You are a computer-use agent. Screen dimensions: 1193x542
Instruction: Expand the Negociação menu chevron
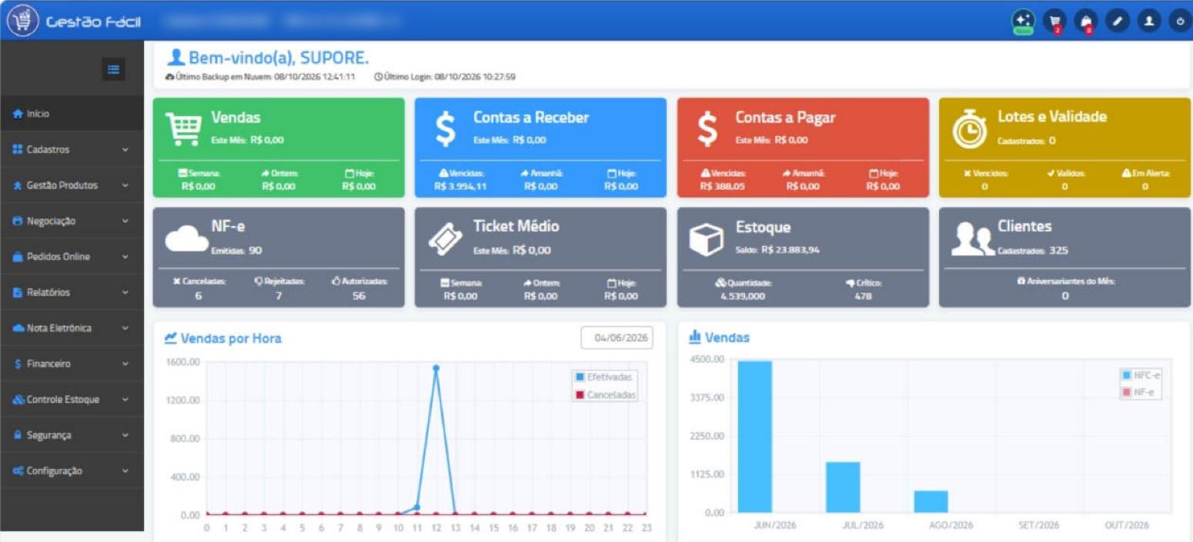point(125,221)
